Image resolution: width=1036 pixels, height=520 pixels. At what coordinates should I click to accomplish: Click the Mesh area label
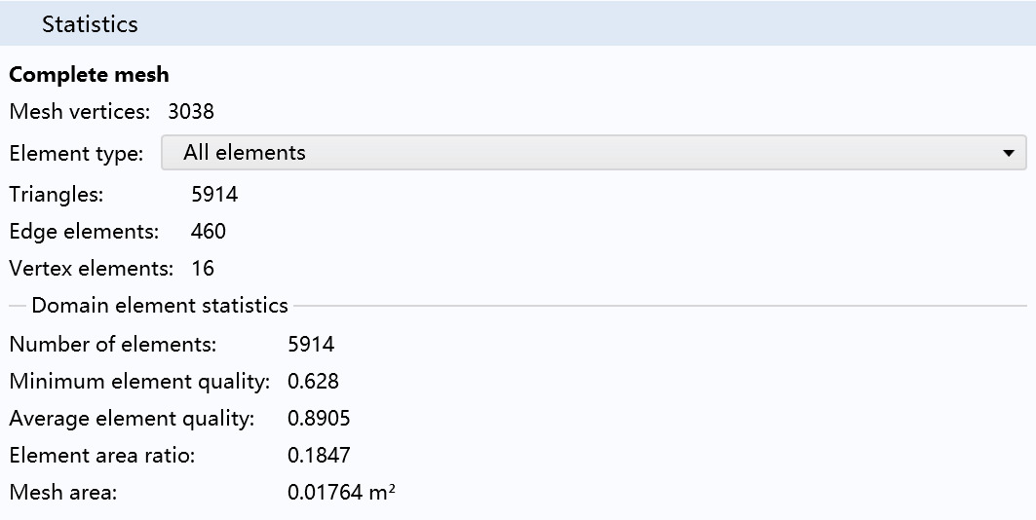point(62,493)
